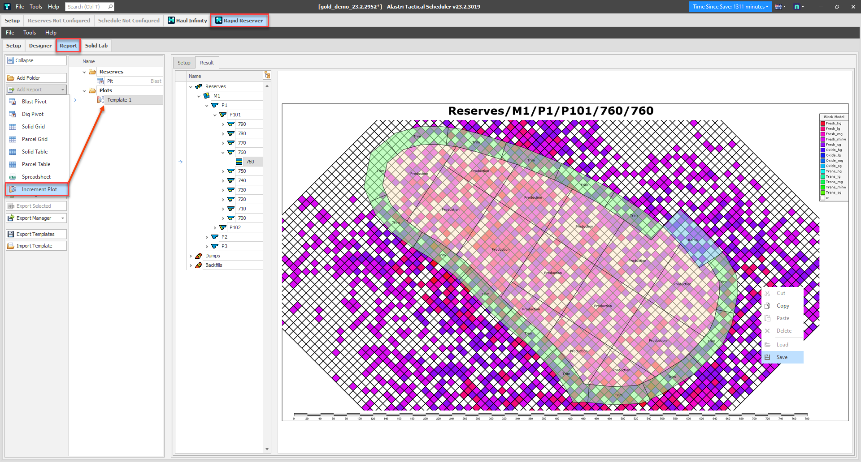Click the Blast Pivot report icon
The width and height of the screenshot is (861, 462).
(x=13, y=102)
